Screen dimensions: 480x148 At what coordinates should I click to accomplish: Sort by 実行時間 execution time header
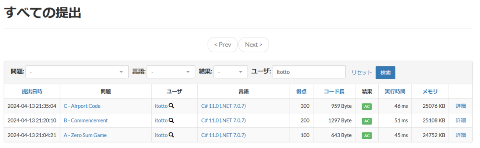pos(395,91)
